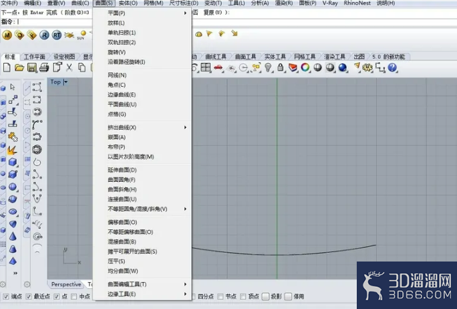Image resolution: width=457 pixels, height=309 pixels.
Task: Expand the 边缘工具(E) submenu arrow
Action: coord(185,294)
